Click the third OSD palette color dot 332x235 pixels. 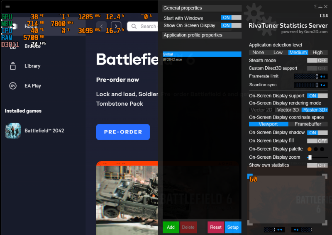coord(322,149)
